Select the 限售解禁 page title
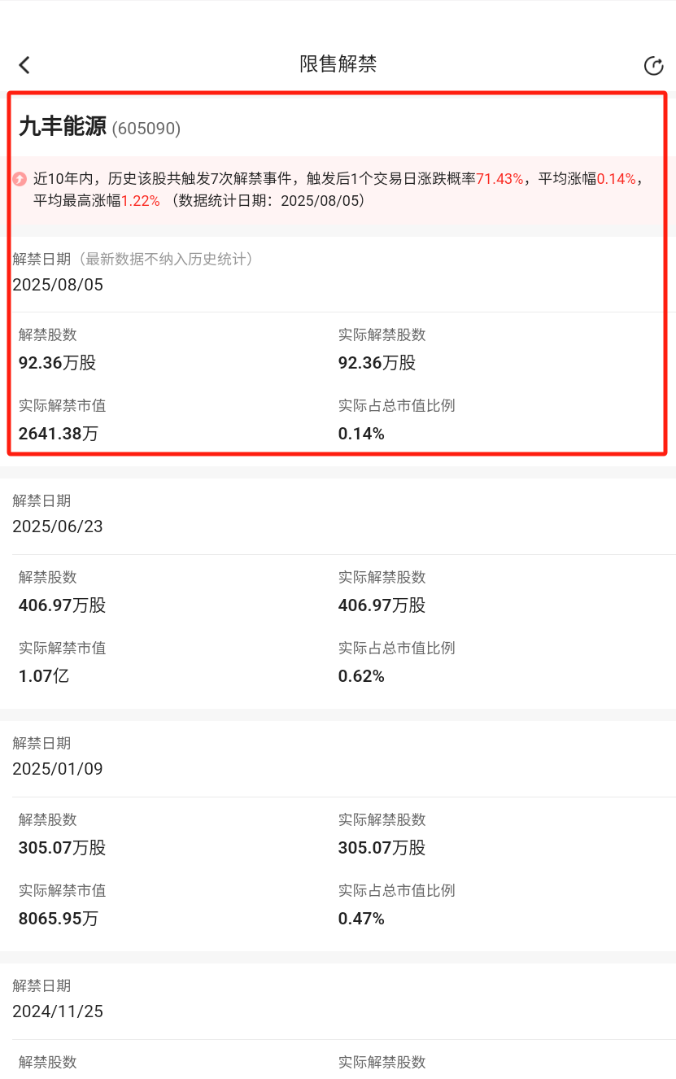Image resolution: width=676 pixels, height=1079 pixels. [x=338, y=64]
